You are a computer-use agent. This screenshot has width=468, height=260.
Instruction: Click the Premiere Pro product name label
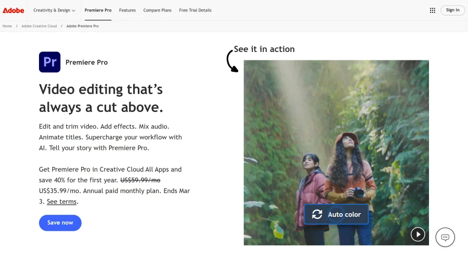click(86, 62)
